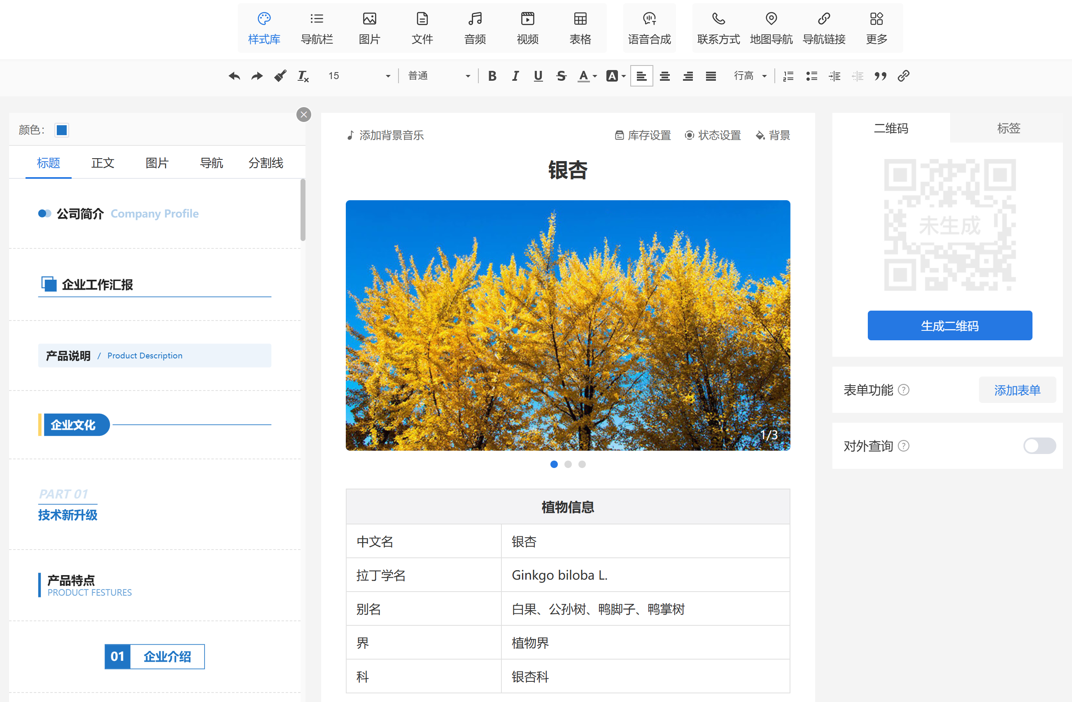Insert a 图片 image
The height and width of the screenshot is (702, 1072).
pyautogui.click(x=369, y=28)
